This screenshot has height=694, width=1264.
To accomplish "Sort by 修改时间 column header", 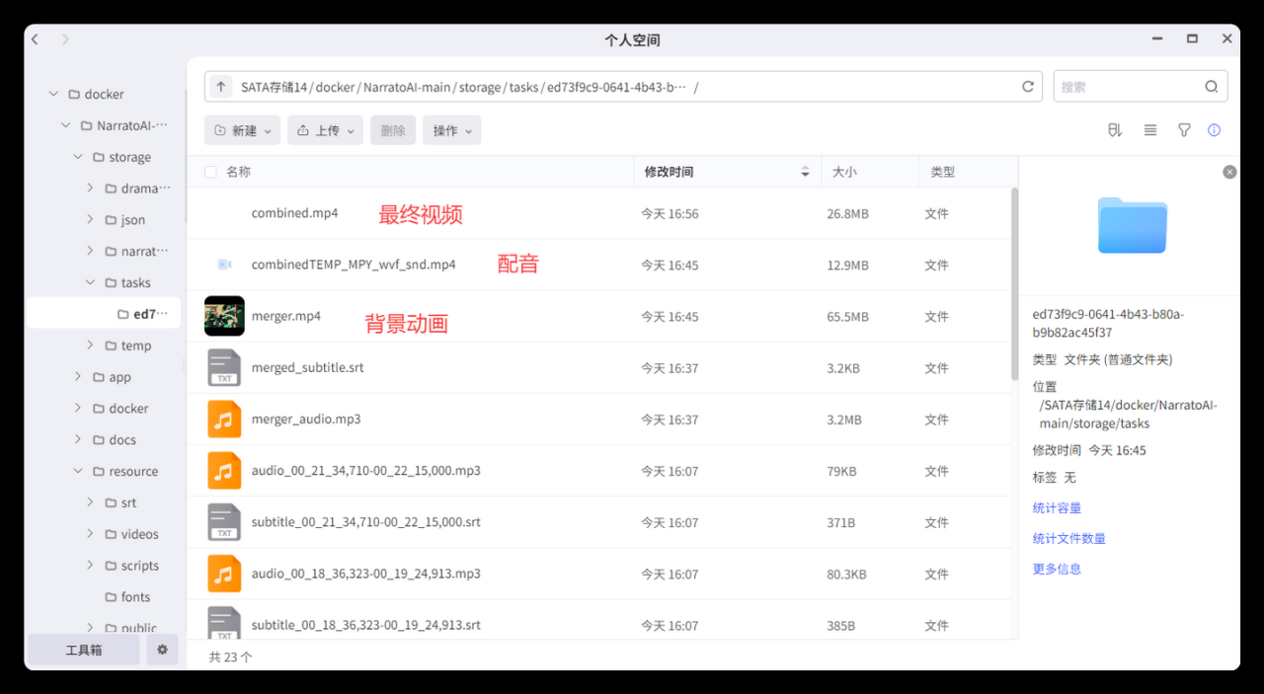I will 669,172.
